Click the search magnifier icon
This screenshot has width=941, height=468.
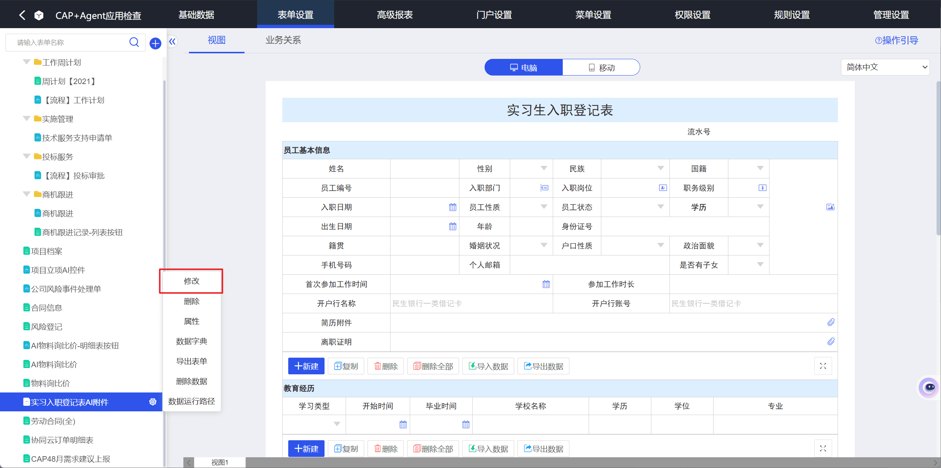pyautogui.click(x=134, y=42)
